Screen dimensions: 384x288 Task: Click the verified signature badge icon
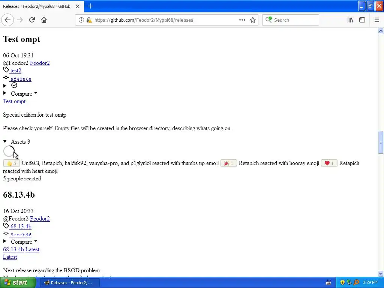(x=14, y=85)
